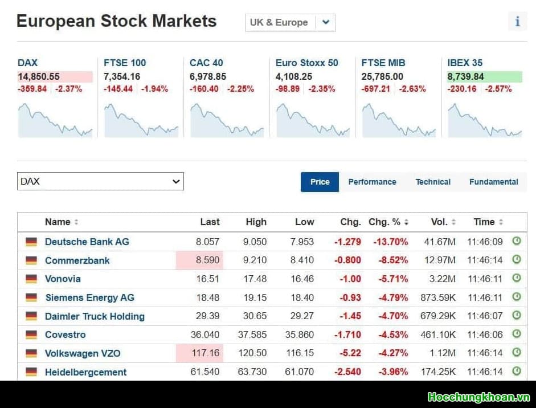Click the clock icon in Deutsche Bank row

517,241
